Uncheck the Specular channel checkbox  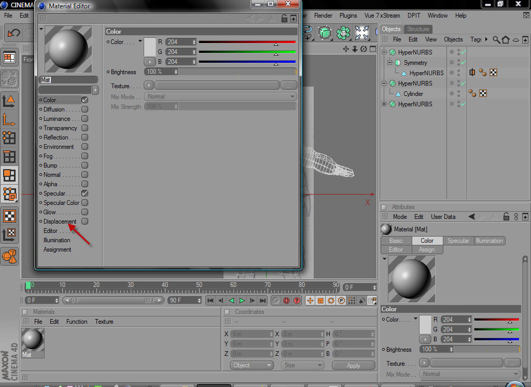pos(85,193)
